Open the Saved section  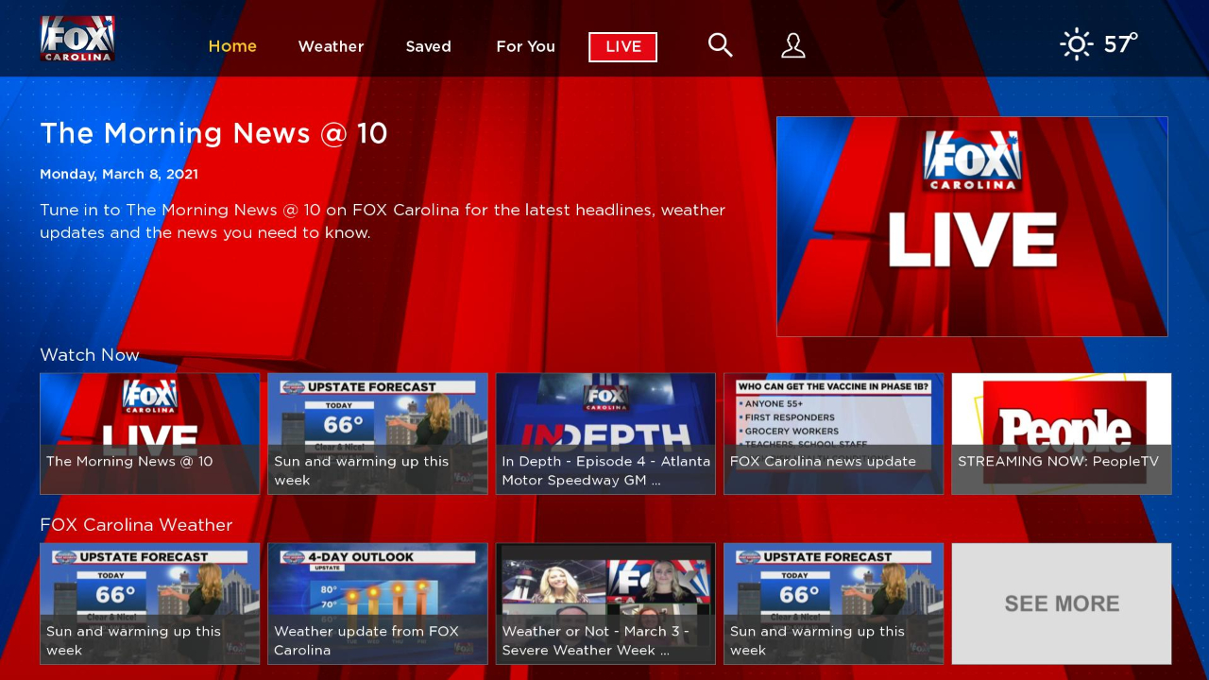tap(428, 46)
